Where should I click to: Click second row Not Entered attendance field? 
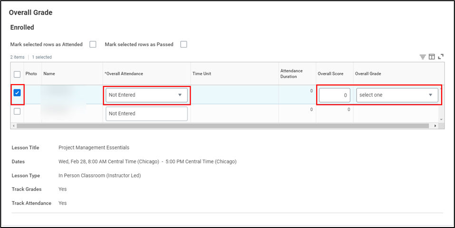tap(146, 114)
